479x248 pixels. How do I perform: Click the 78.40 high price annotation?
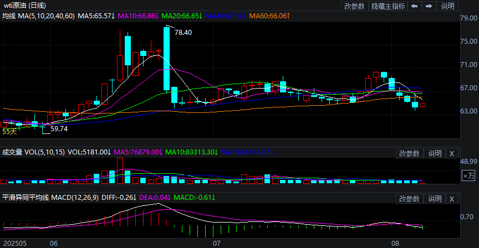point(183,32)
